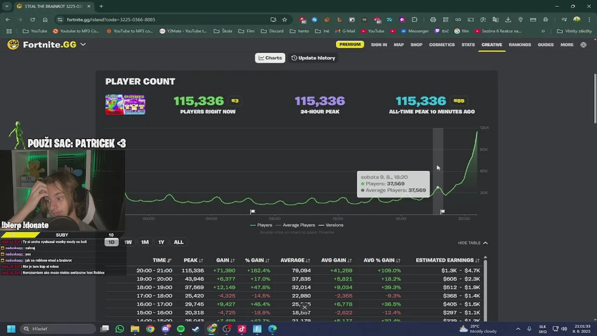Select the 1D time range
Viewport: 597px width, 336px height.
(x=111, y=242)
